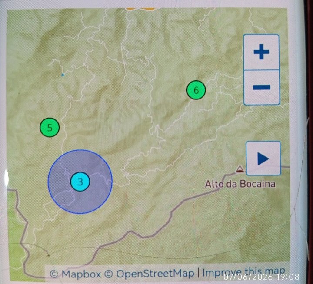313x284 pixels.
Task: Open the green cluster marker labeled 6
Action: point(196,90)
